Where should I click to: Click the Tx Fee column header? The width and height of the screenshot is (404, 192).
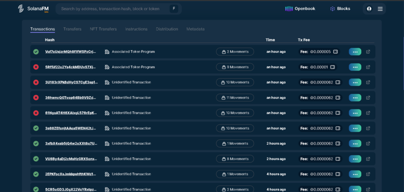coord(304,40)
